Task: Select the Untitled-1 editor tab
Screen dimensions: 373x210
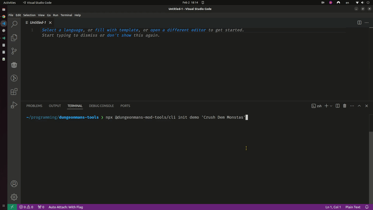Action: [x=38, y=22]
